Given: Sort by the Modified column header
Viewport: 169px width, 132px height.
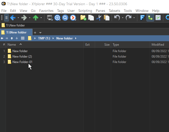Looking at the screenshot, I should click(x=158, y=45).
